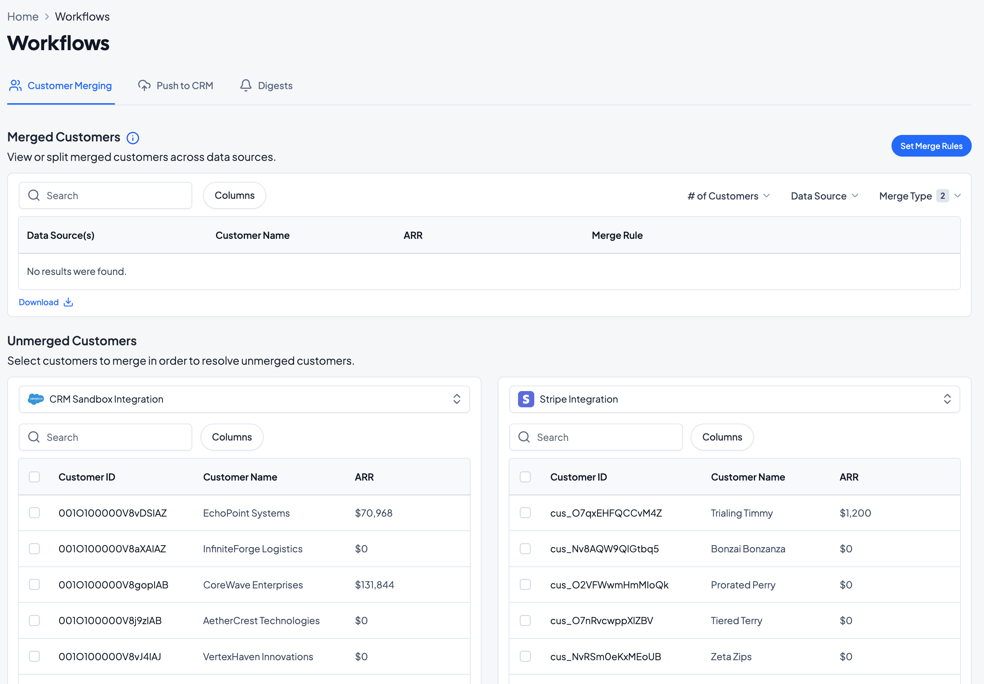Open the # of Customers filter dropdown
The height and width of the screenshot is (684, 984).
coord(729,196)
